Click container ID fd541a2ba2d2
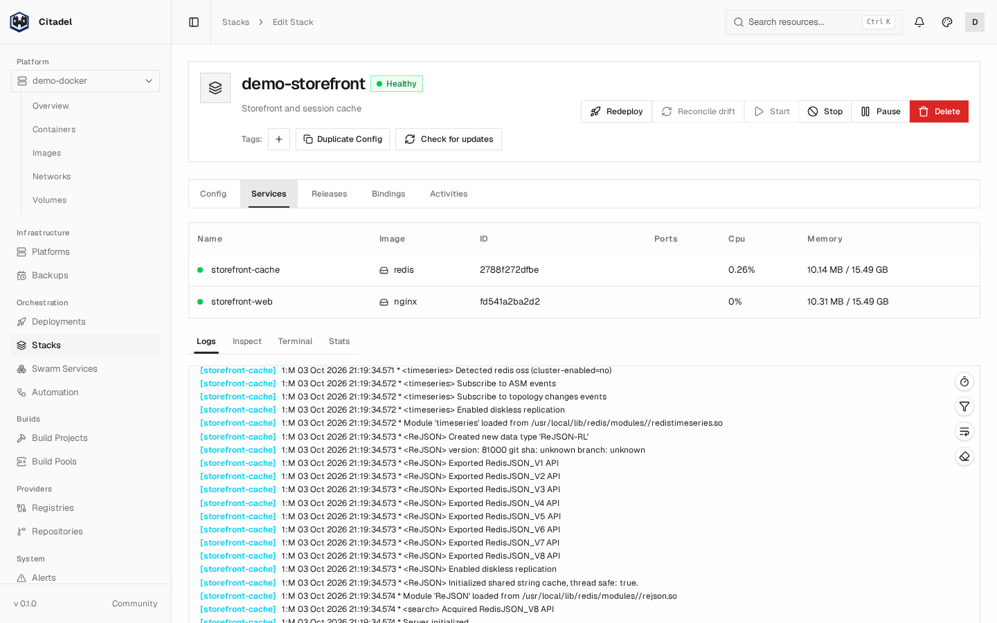Viewport: 997px width, 623px height. [x=510, y=302]
